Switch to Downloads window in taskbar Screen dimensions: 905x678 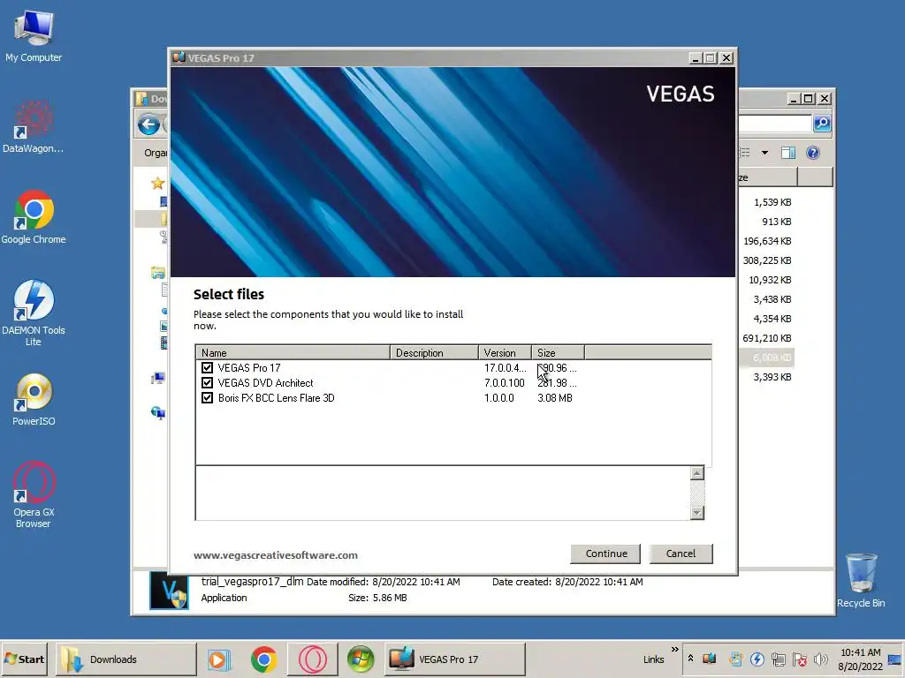[125, 659]
